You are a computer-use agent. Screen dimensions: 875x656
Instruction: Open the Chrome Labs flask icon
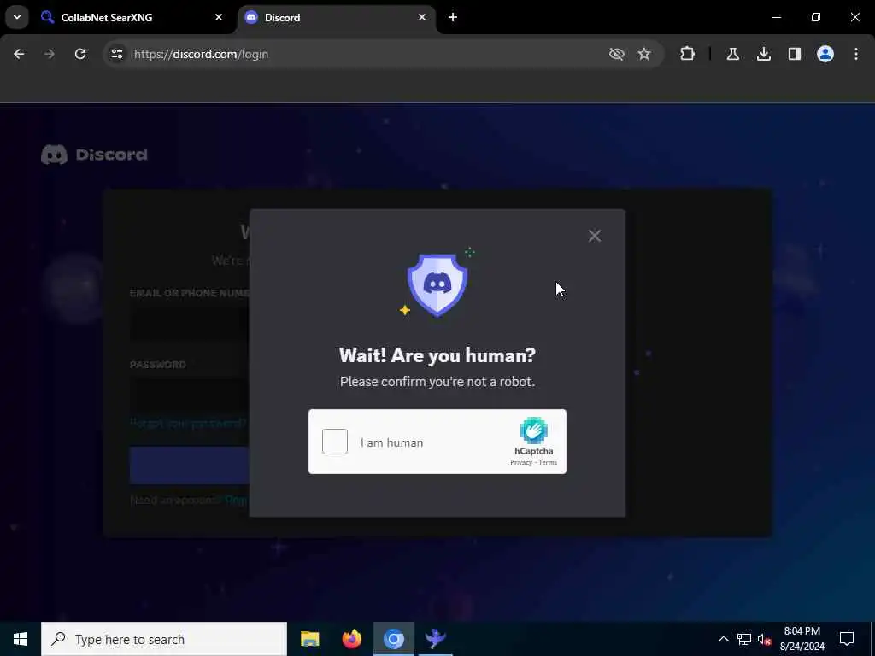pos(732,54)
